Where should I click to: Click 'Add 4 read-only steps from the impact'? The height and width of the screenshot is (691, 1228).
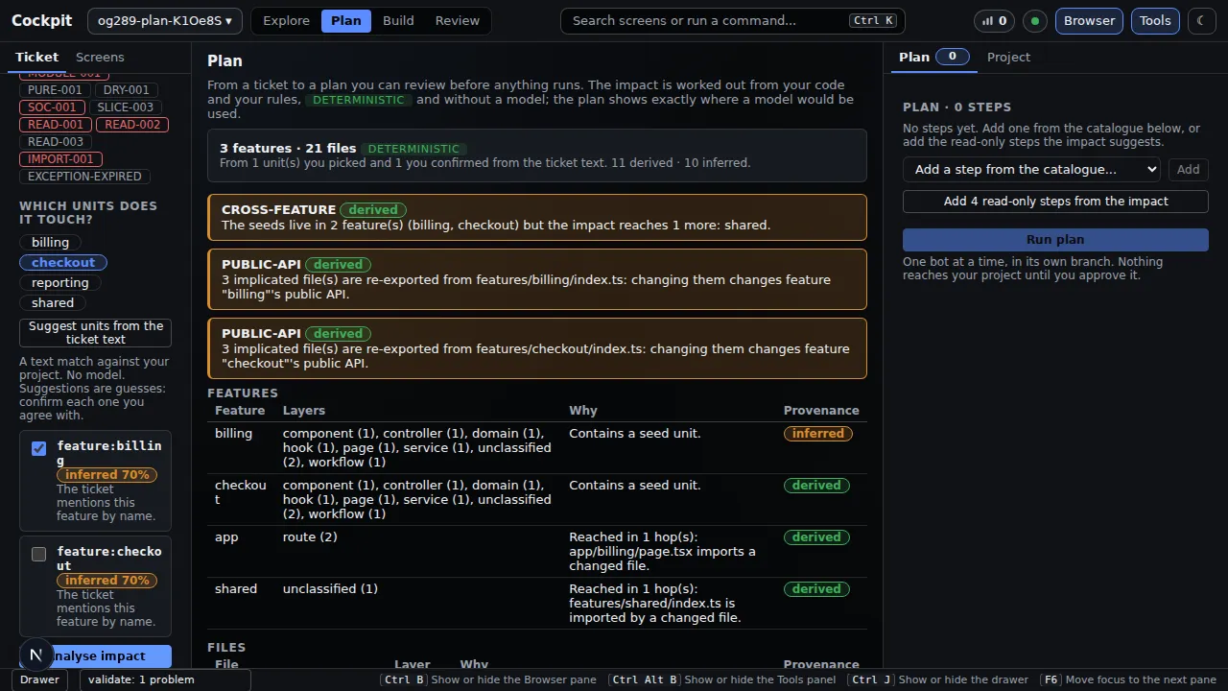[x=1055, y=201]
